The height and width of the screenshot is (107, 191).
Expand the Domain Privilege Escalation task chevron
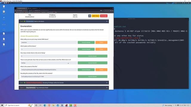click(x=107, y=83)
